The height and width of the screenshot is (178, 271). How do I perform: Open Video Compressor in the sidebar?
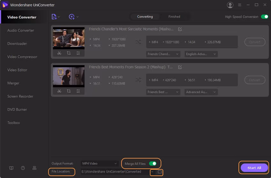point(22,57)
